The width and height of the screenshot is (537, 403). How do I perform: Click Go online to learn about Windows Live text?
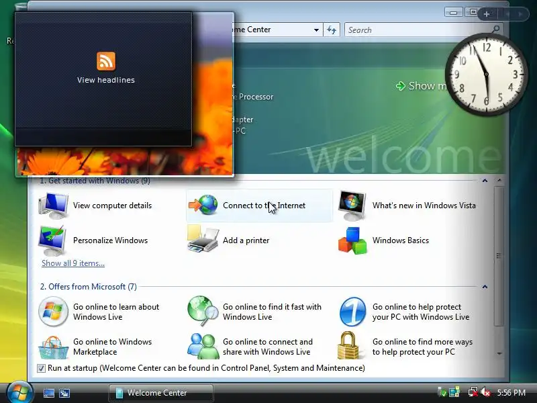(116, 312)
